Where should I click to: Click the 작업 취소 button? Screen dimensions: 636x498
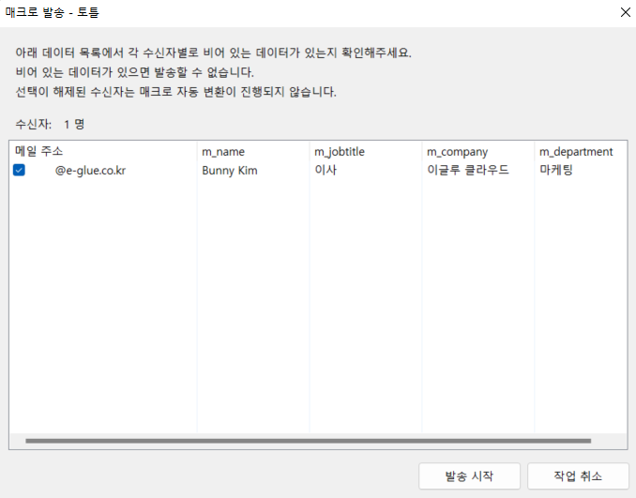tap(578, 476)
